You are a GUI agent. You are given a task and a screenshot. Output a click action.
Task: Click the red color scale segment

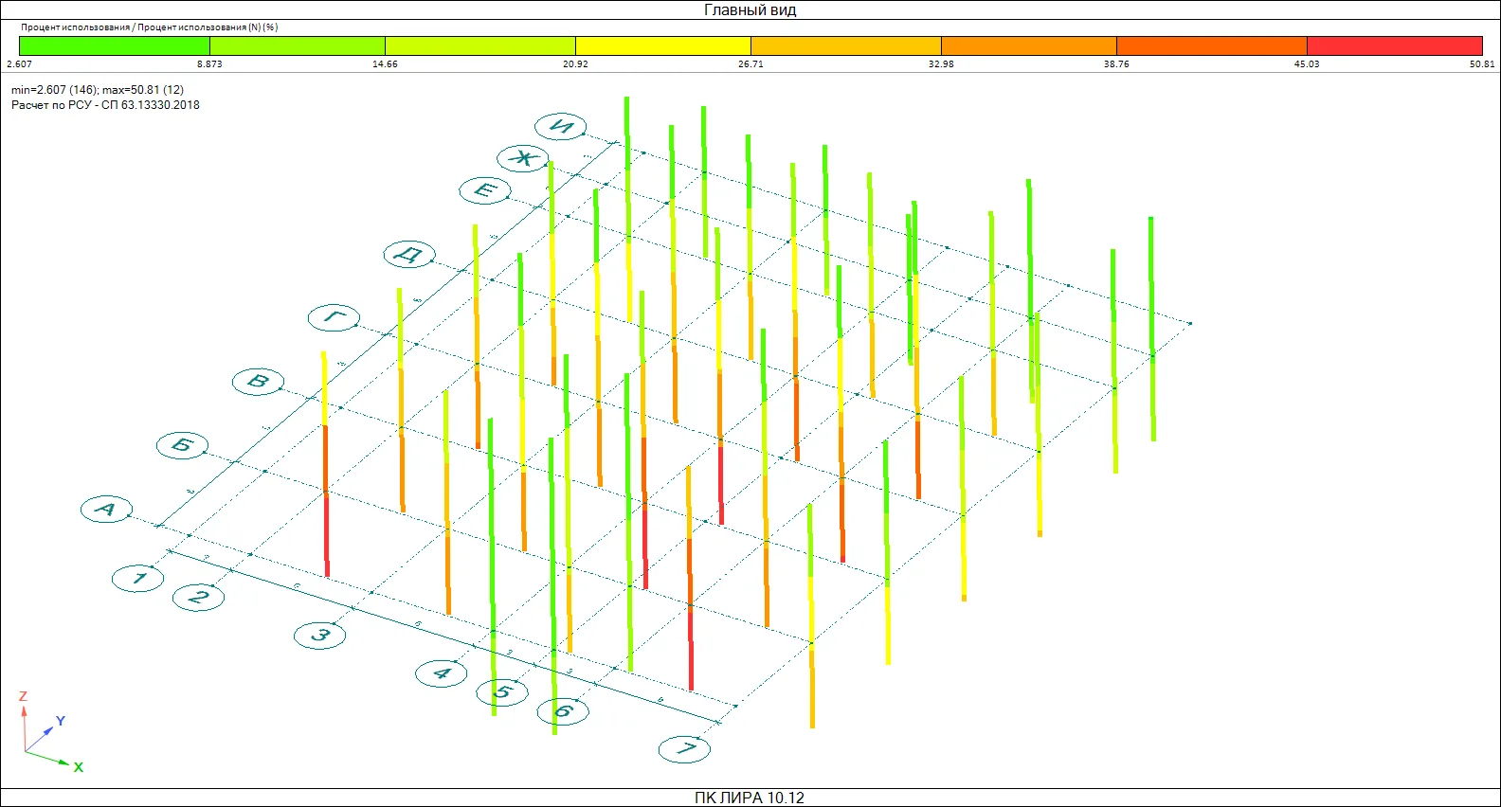(x=1394, y=45)
